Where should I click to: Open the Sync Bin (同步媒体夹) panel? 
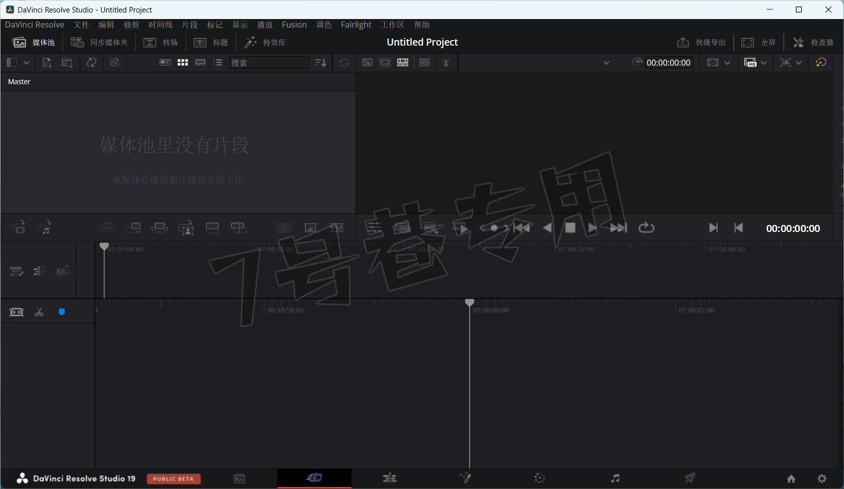point(99,43)
